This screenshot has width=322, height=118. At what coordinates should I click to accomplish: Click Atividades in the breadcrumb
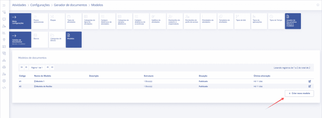tap(19, 5)
